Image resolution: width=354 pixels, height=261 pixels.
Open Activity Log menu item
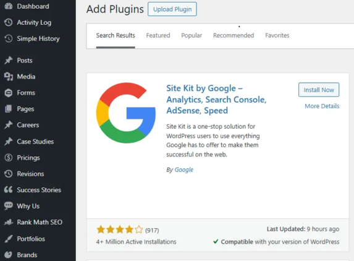tap(34, 22)
